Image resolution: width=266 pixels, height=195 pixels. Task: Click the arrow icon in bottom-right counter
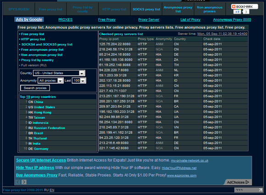260,190
